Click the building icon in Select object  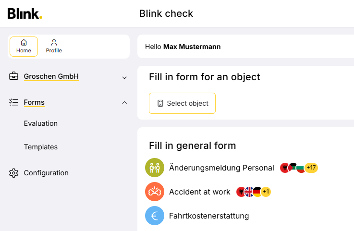point(160,103)
